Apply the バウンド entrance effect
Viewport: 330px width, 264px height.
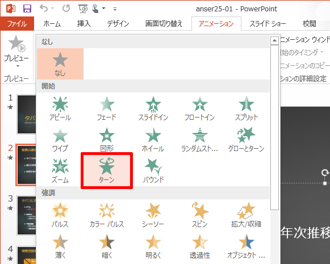click(153, 170)
